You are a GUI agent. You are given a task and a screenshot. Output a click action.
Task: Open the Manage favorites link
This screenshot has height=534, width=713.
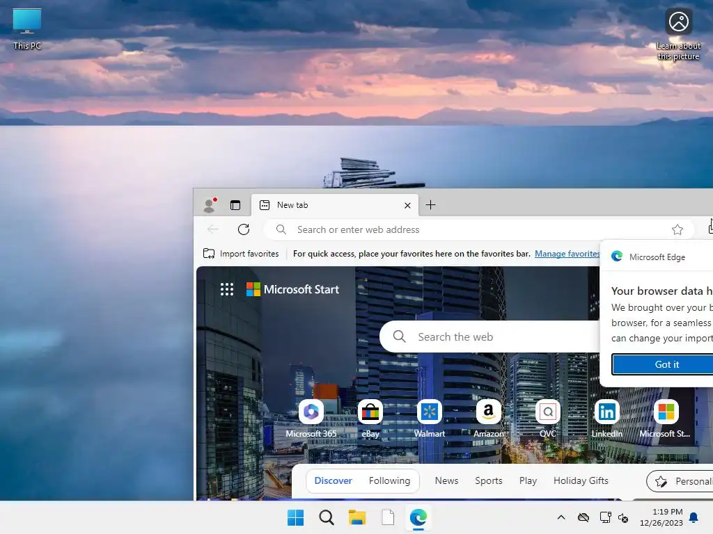coord(567,254)
